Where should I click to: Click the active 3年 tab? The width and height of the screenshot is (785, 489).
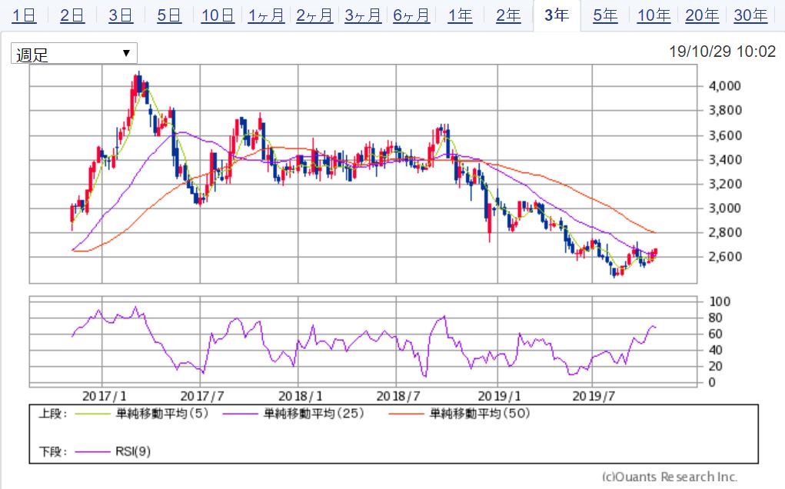(557, 15)
